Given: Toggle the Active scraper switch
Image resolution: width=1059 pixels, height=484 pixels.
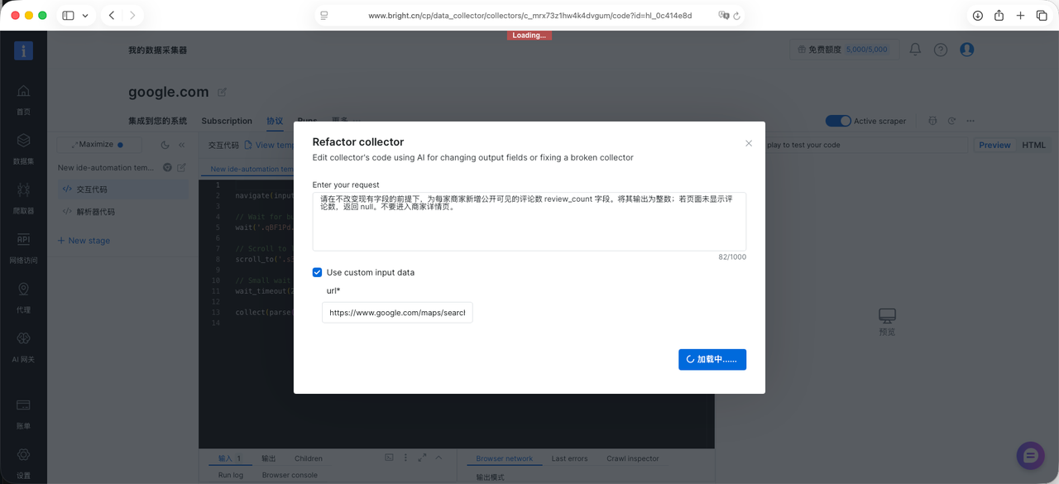Looking at the screenshot, I should [838, 121].
